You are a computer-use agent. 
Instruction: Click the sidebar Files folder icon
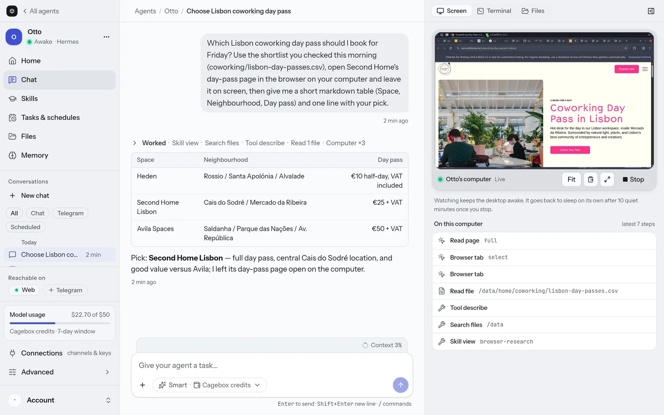point(12,136)
